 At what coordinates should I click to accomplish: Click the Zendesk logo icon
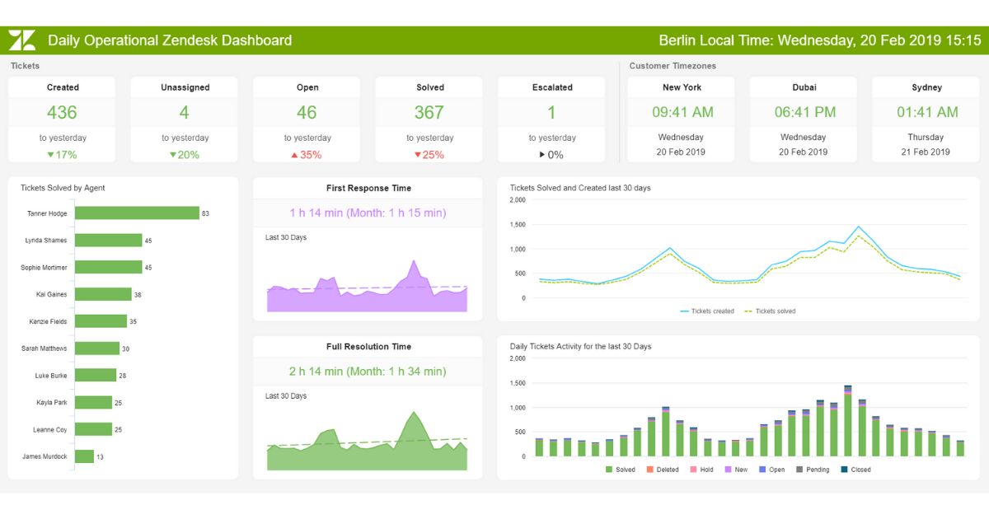coord(22,40)
